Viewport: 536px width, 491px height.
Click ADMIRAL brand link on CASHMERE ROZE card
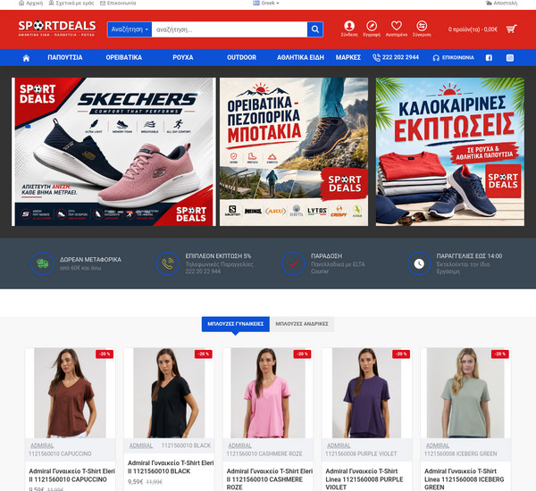click(x=239, y=445)
